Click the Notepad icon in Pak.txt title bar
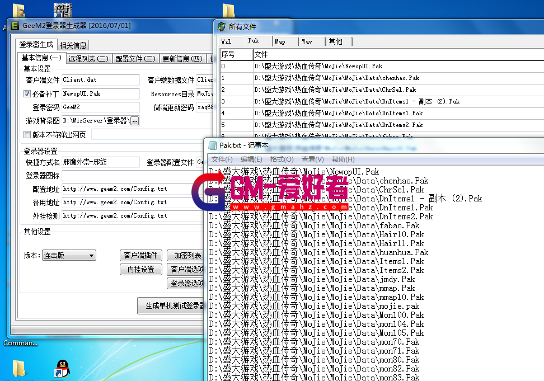 212,145
